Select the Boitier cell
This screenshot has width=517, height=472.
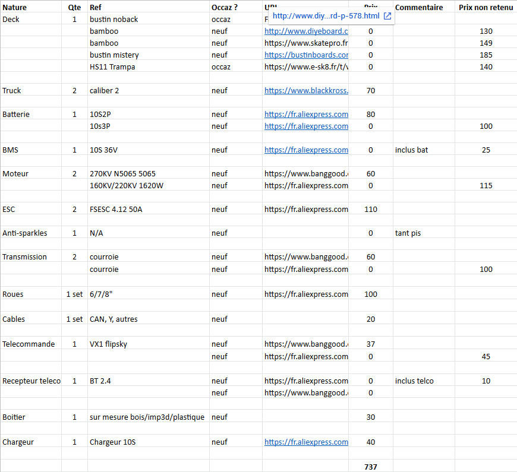click(x=31, y=417)
